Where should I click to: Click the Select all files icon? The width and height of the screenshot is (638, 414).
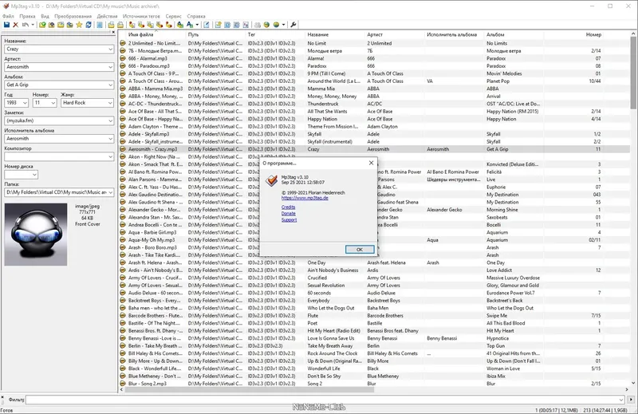coord(99,25)
